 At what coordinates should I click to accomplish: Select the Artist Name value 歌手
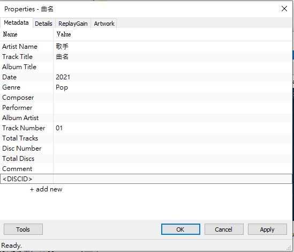tap(62, 47)
